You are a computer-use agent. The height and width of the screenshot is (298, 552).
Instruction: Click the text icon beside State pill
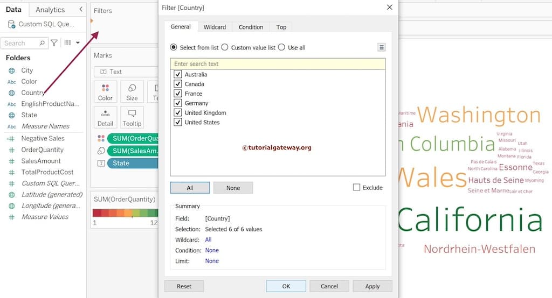click(101, 164)
